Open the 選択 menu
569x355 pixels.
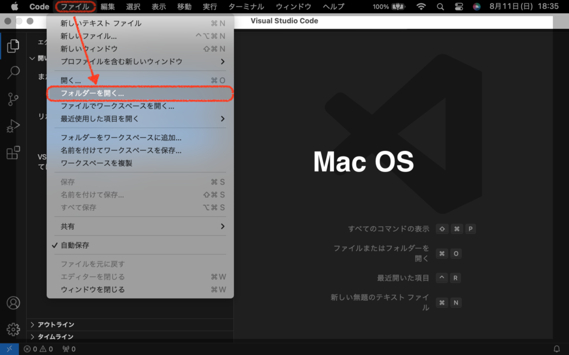pyautogui.click(x=133, y=7)
